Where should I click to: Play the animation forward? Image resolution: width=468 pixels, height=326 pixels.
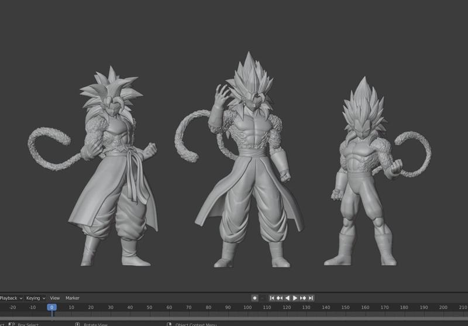[x=295, y=298]
